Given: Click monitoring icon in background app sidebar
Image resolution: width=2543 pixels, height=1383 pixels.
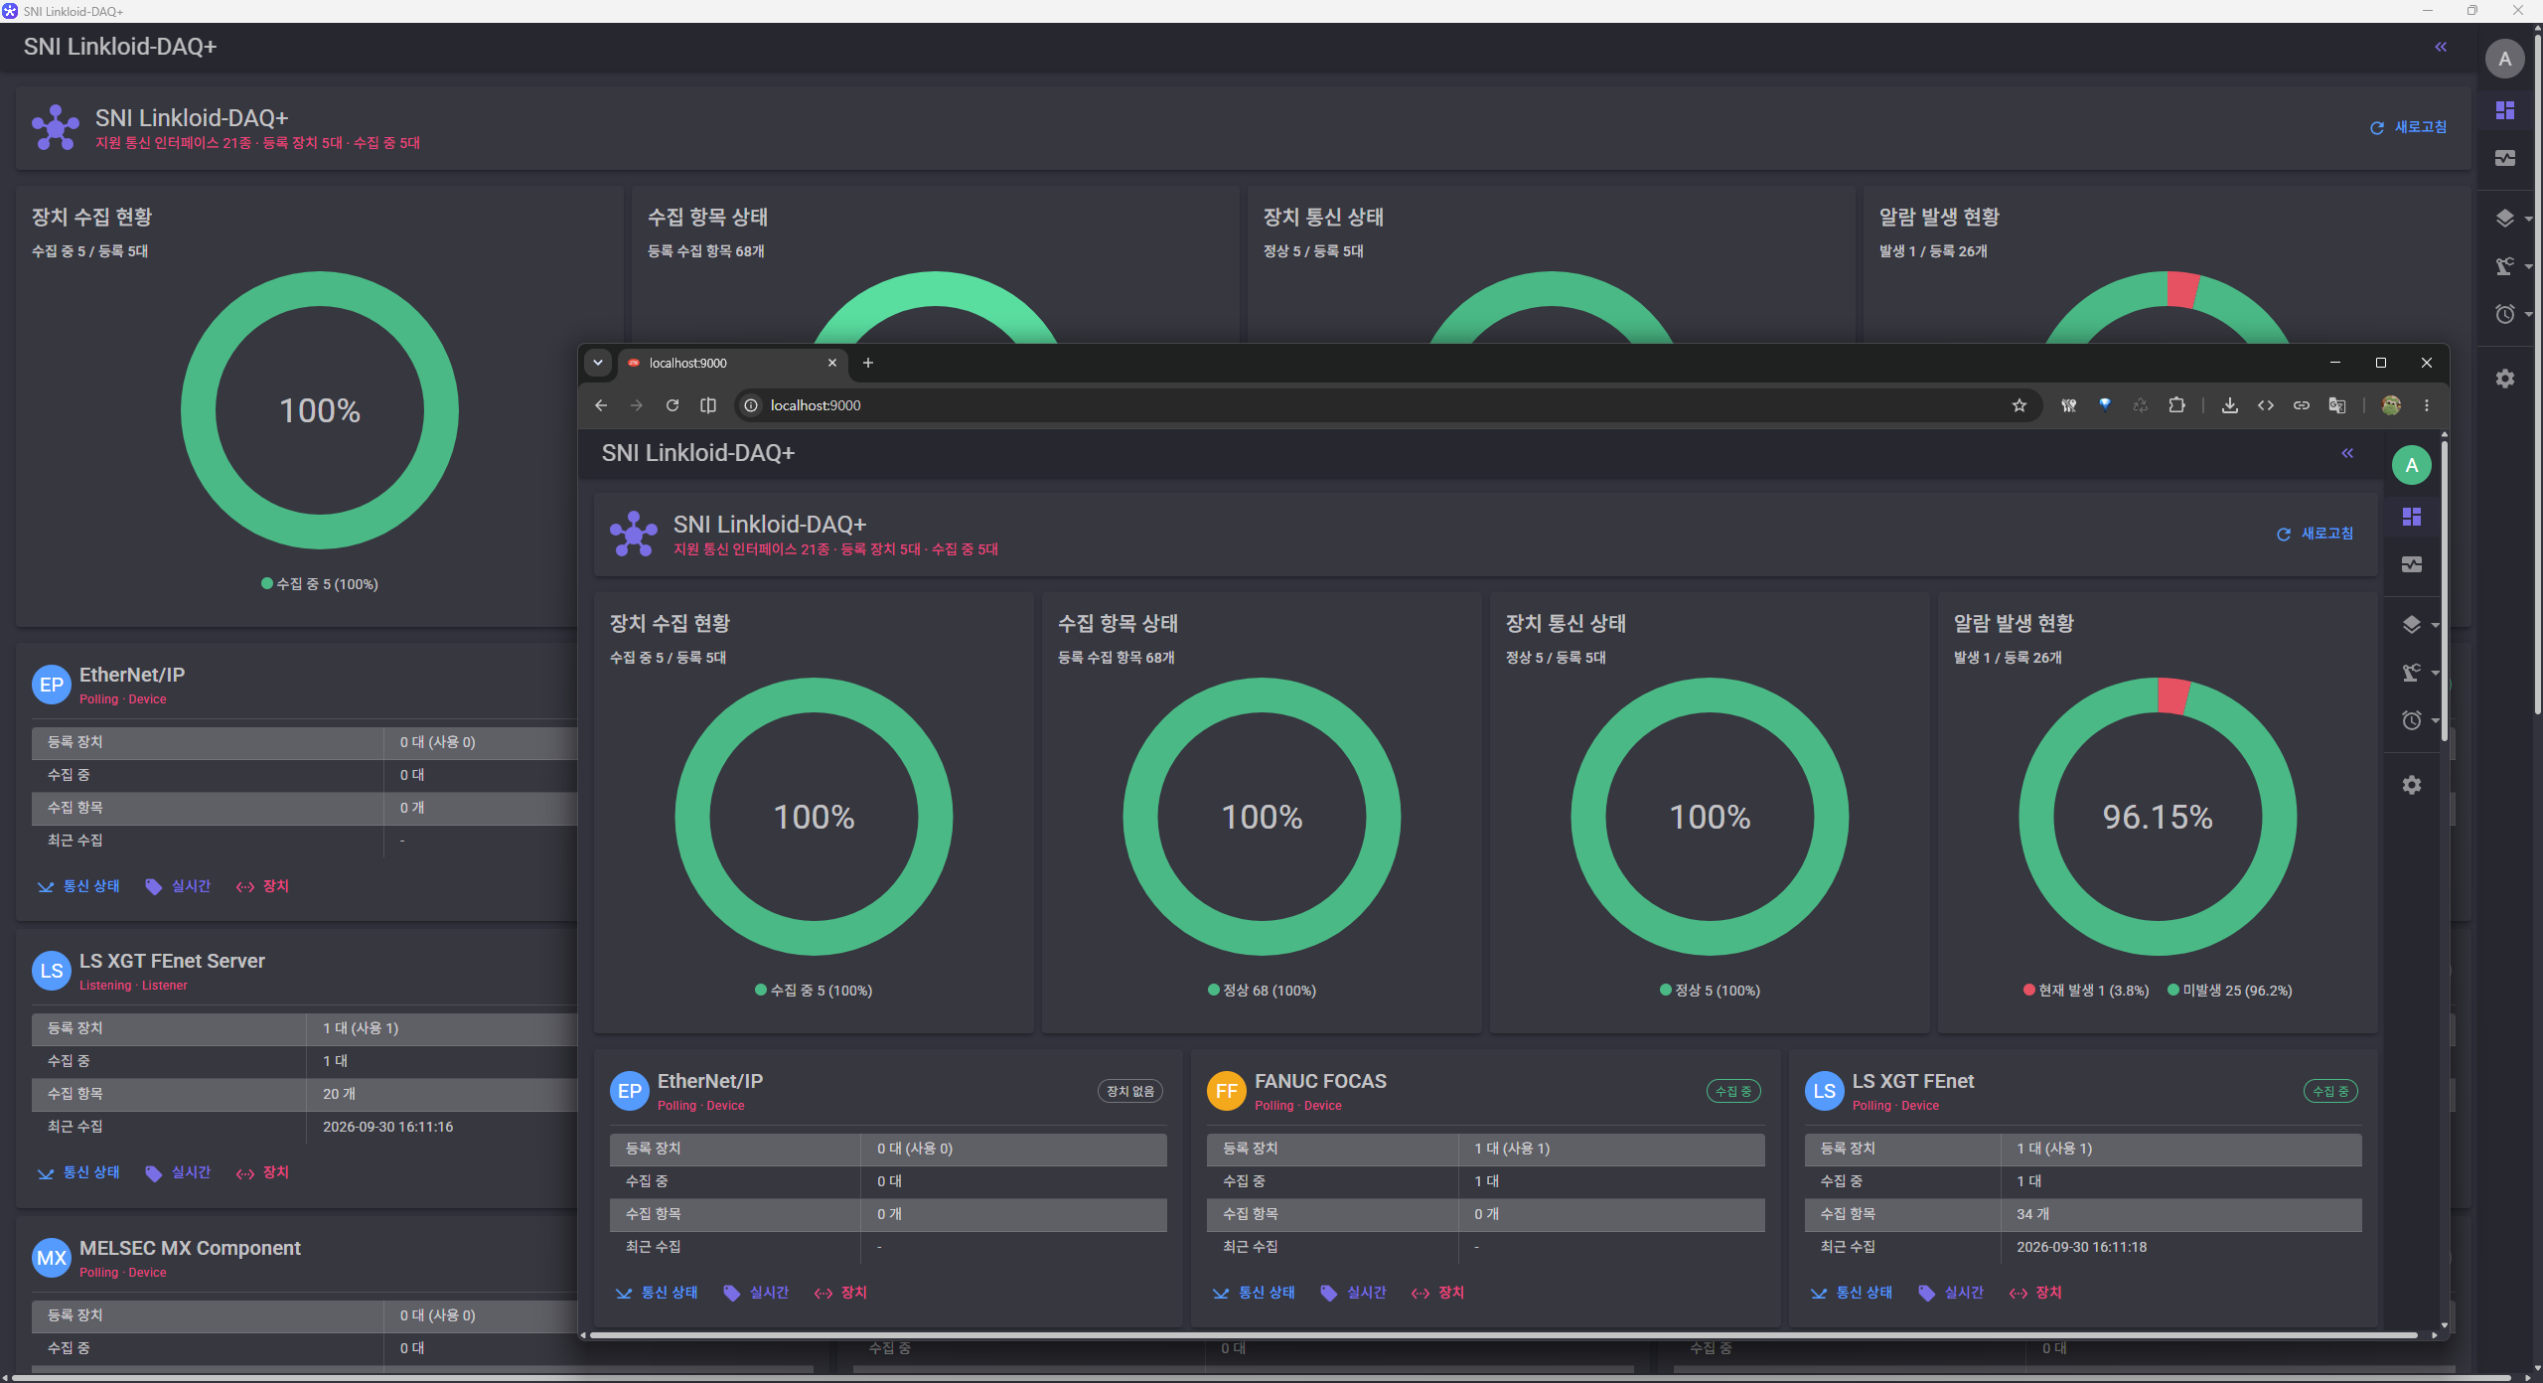Looking at the screenshot, I should point(2504,158).
